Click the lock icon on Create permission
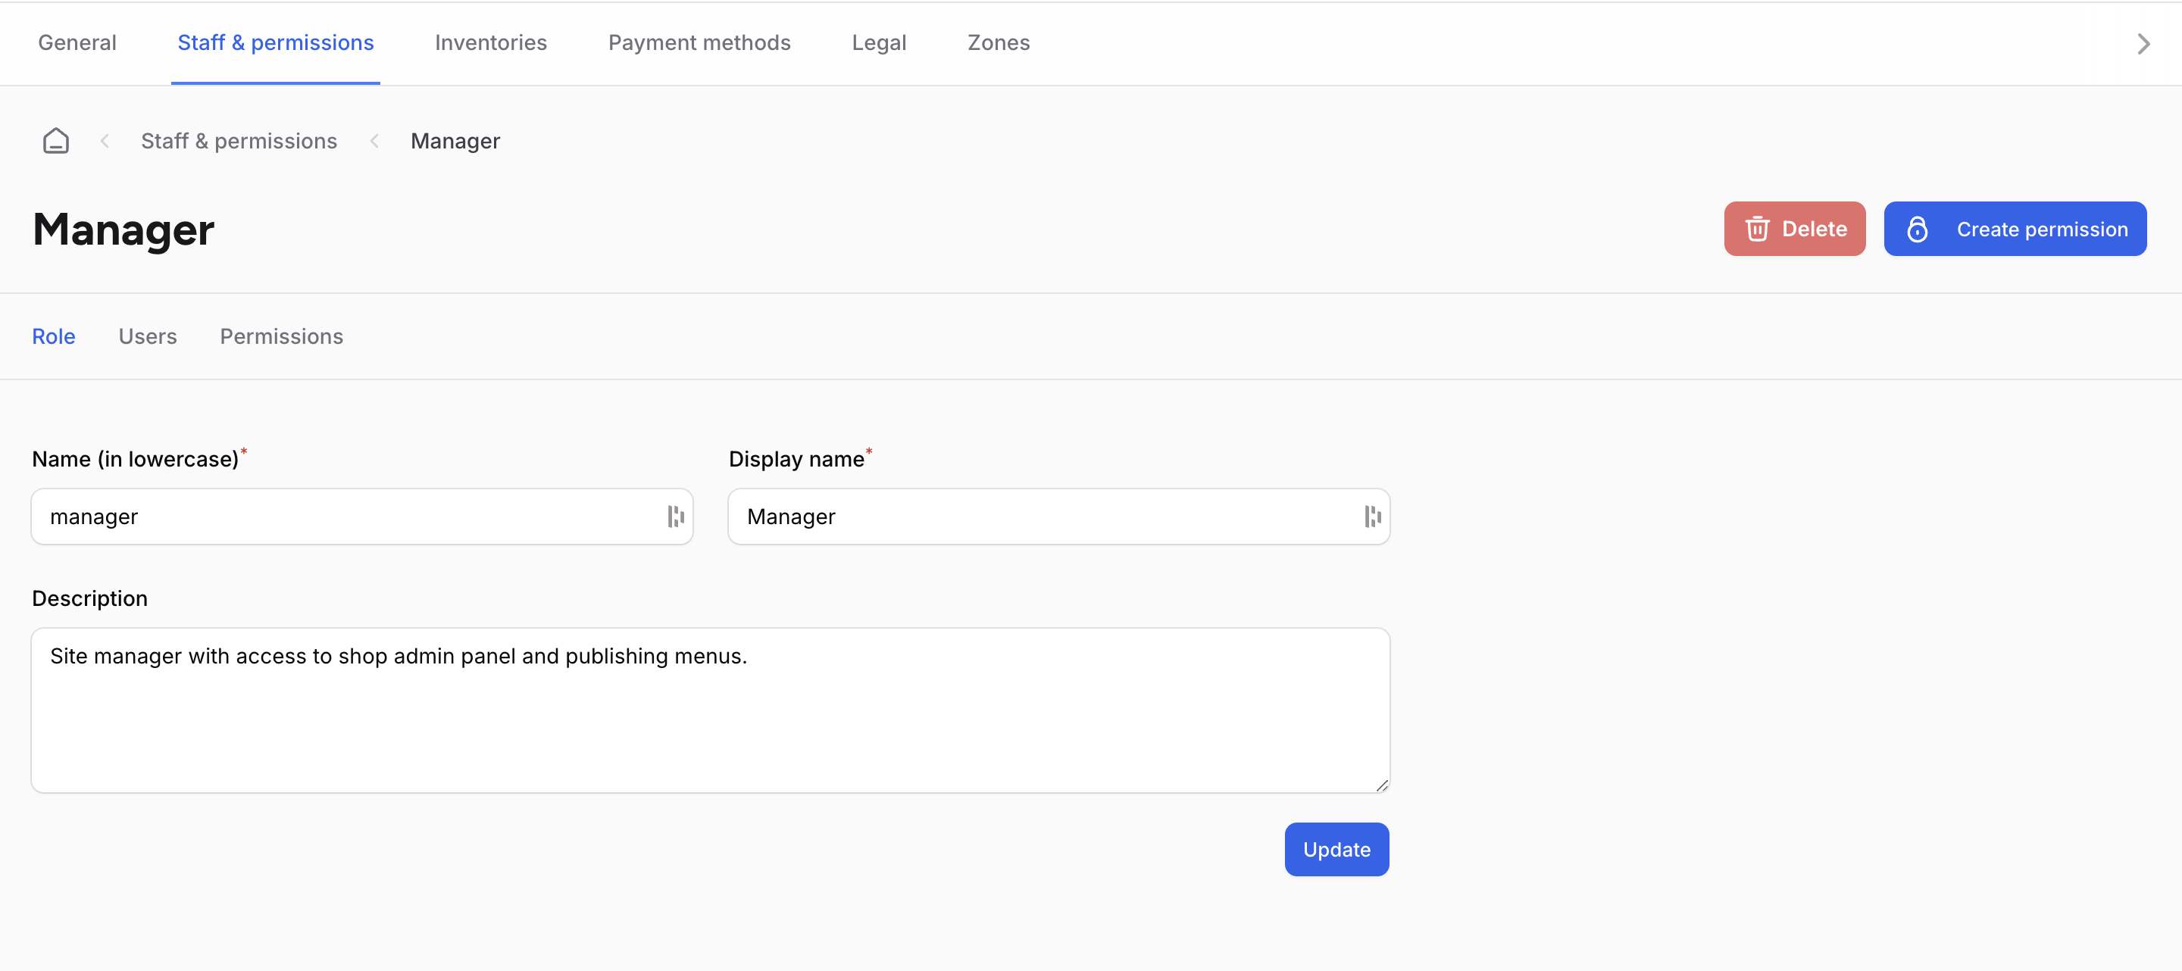 (x=1917, y=229)
